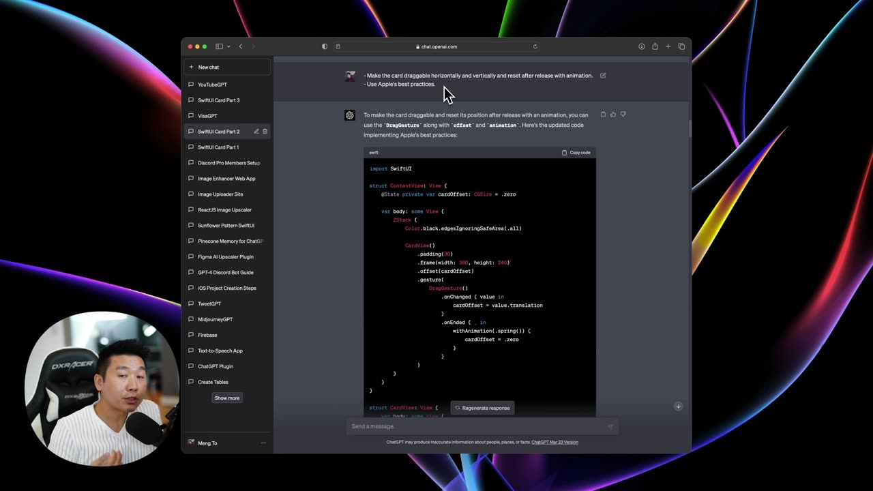This screenshot has width=873, height=491.
Task: Open the ChatGPT Plugin conversation
Action: [x=228, y=367]
